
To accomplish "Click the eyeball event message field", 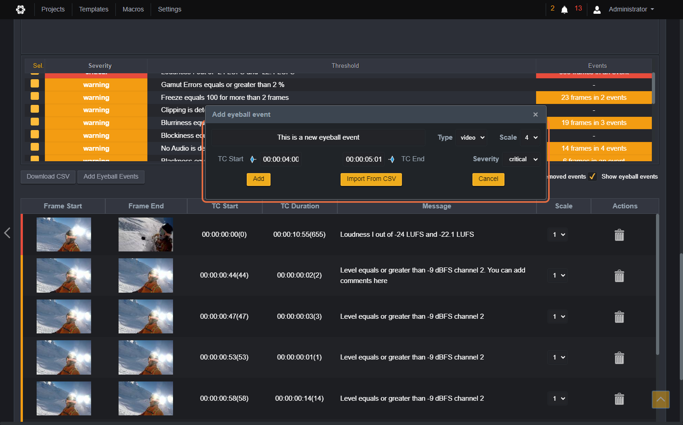I will coord(318,137).
